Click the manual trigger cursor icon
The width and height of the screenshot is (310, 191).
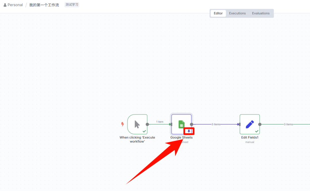click(137, 124)
